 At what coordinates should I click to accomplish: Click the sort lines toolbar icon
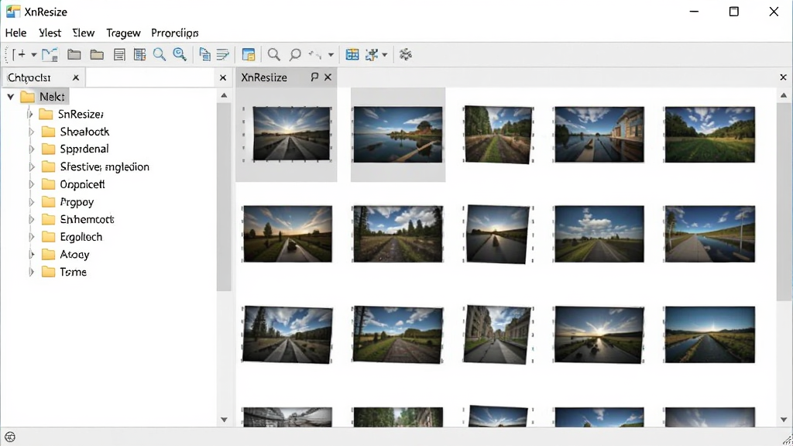(222, 55)
